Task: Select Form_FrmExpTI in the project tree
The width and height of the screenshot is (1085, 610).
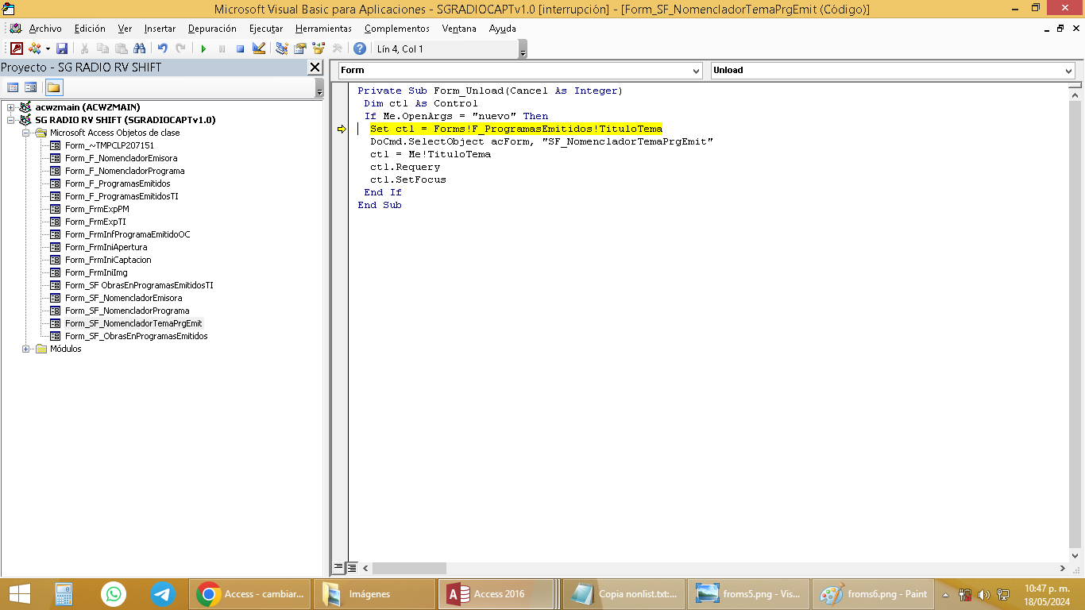Action: tap(95, 222)
